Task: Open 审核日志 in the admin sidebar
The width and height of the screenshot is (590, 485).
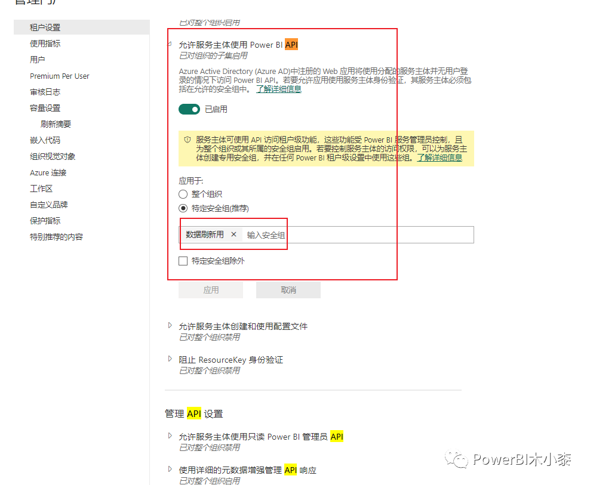Action: pos(45,92)
